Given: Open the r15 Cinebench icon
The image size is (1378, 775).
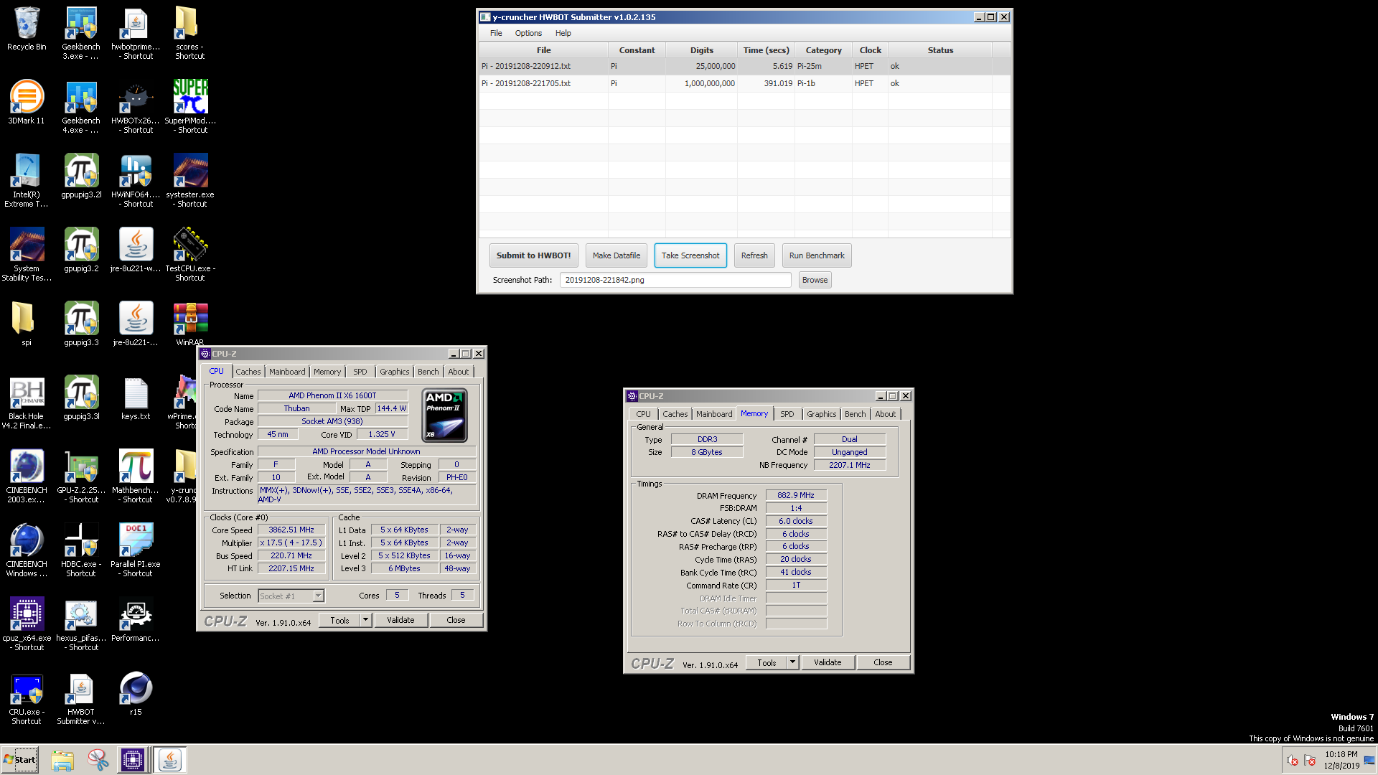Looking at the screenshot, I should pyautogui.click(x=136, y=694).
